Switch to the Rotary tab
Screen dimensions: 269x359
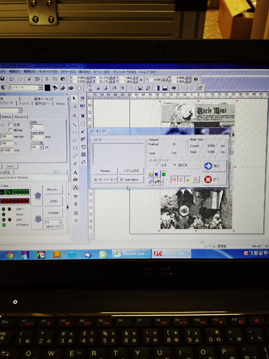[60, 104]
